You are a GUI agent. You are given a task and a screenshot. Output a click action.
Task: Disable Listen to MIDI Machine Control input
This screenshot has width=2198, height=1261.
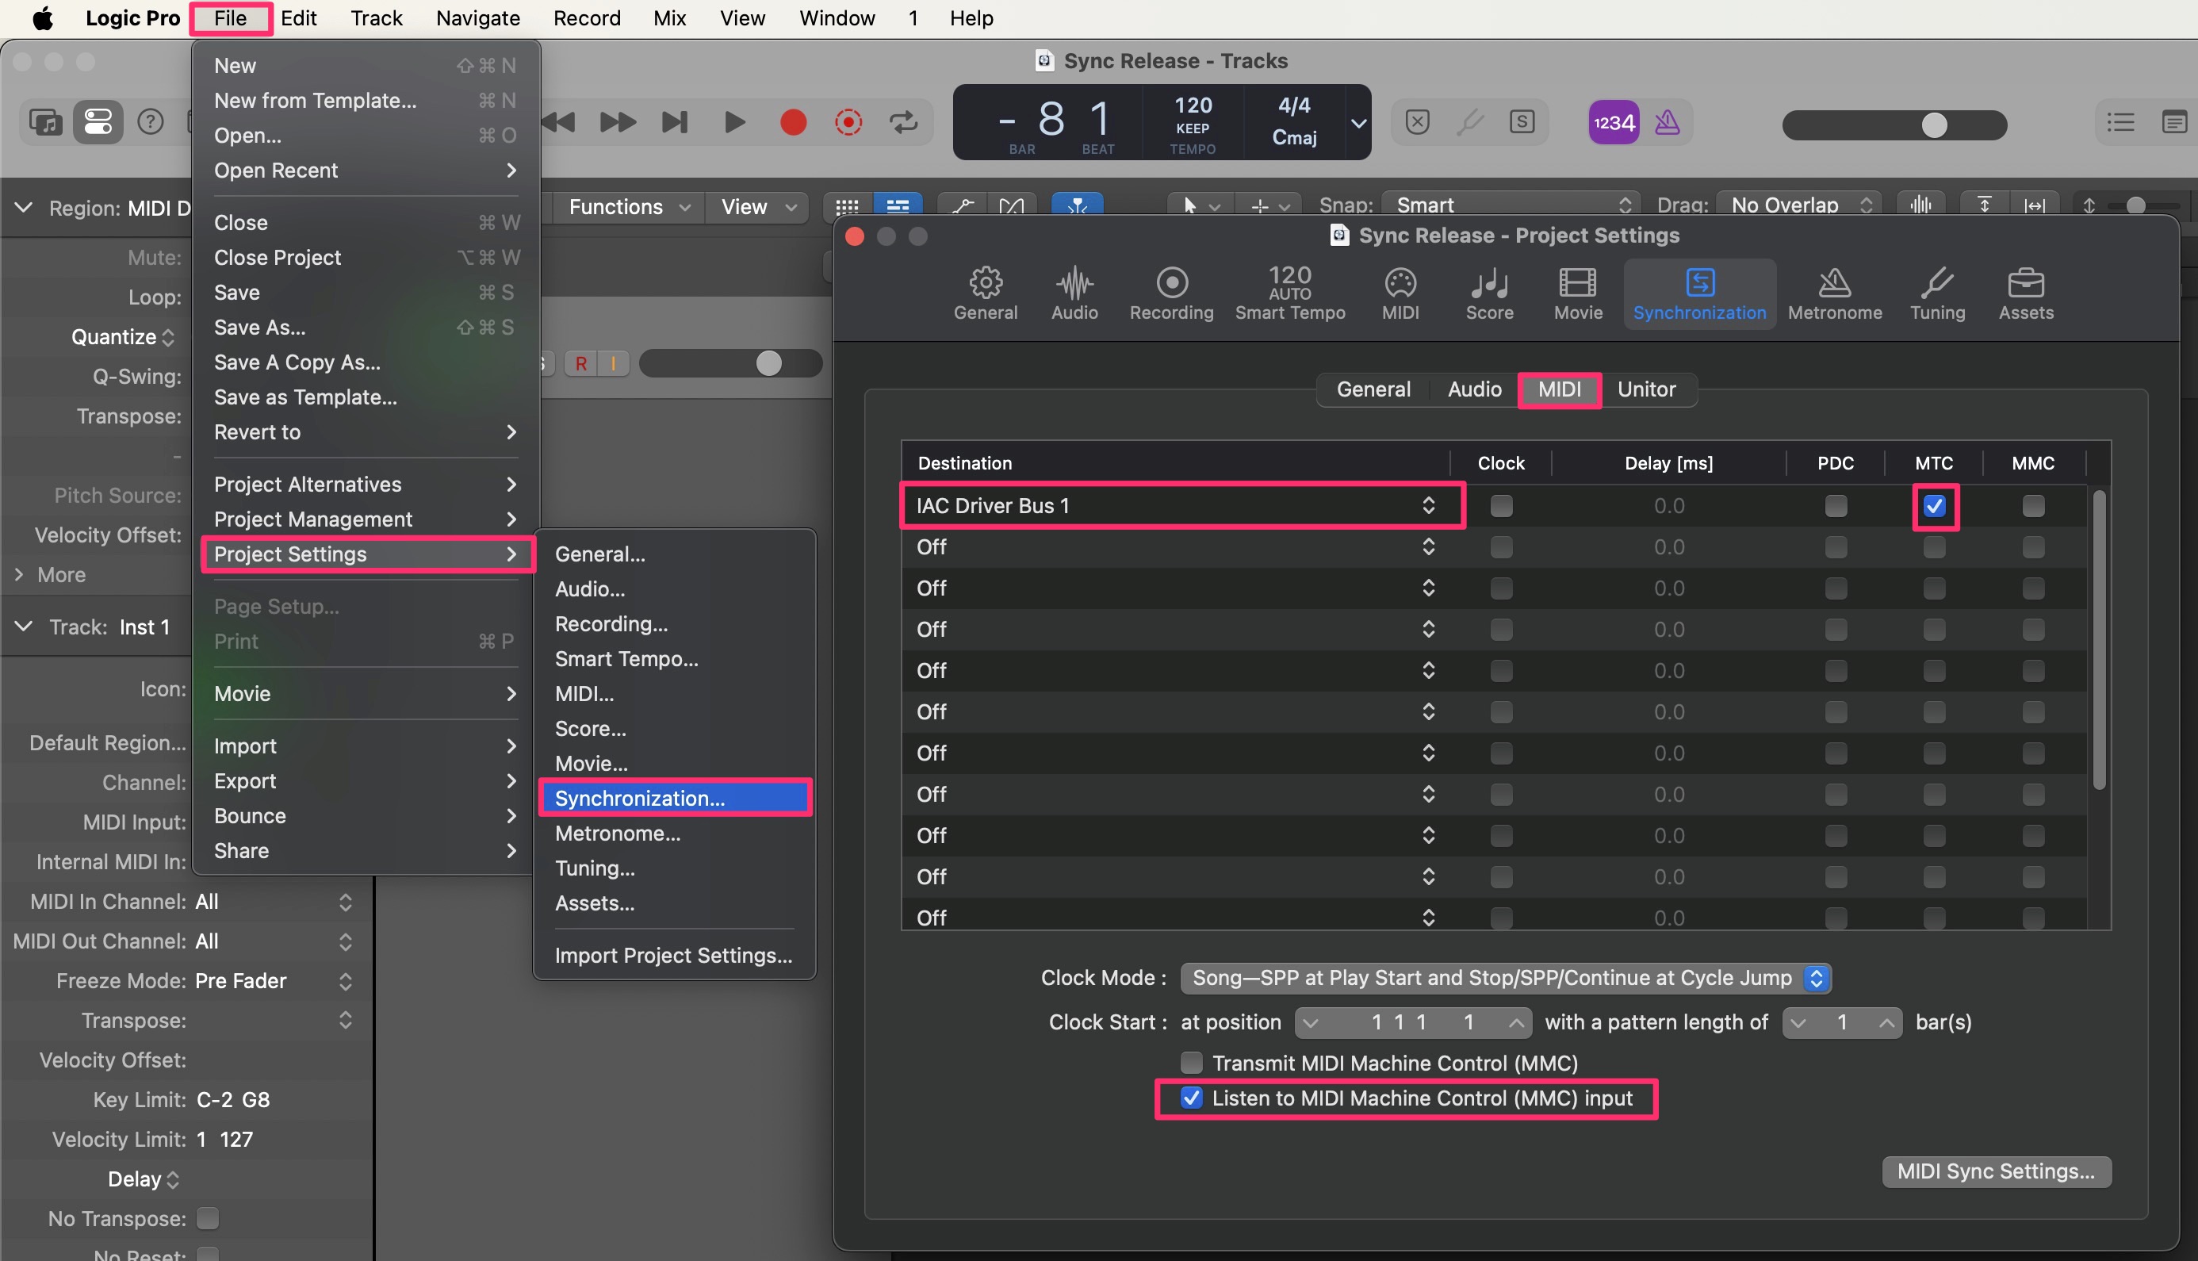click(1191, 1098)
